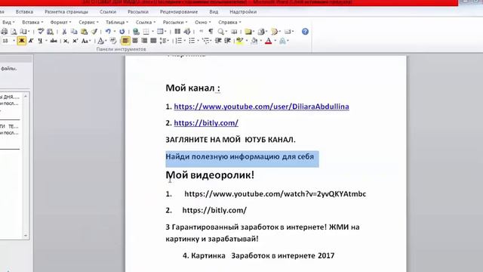Open the underlined bitly.com link

tap(206, 122)
